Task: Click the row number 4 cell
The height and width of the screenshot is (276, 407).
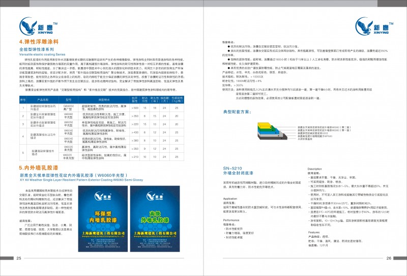Action: coord(23,136)
